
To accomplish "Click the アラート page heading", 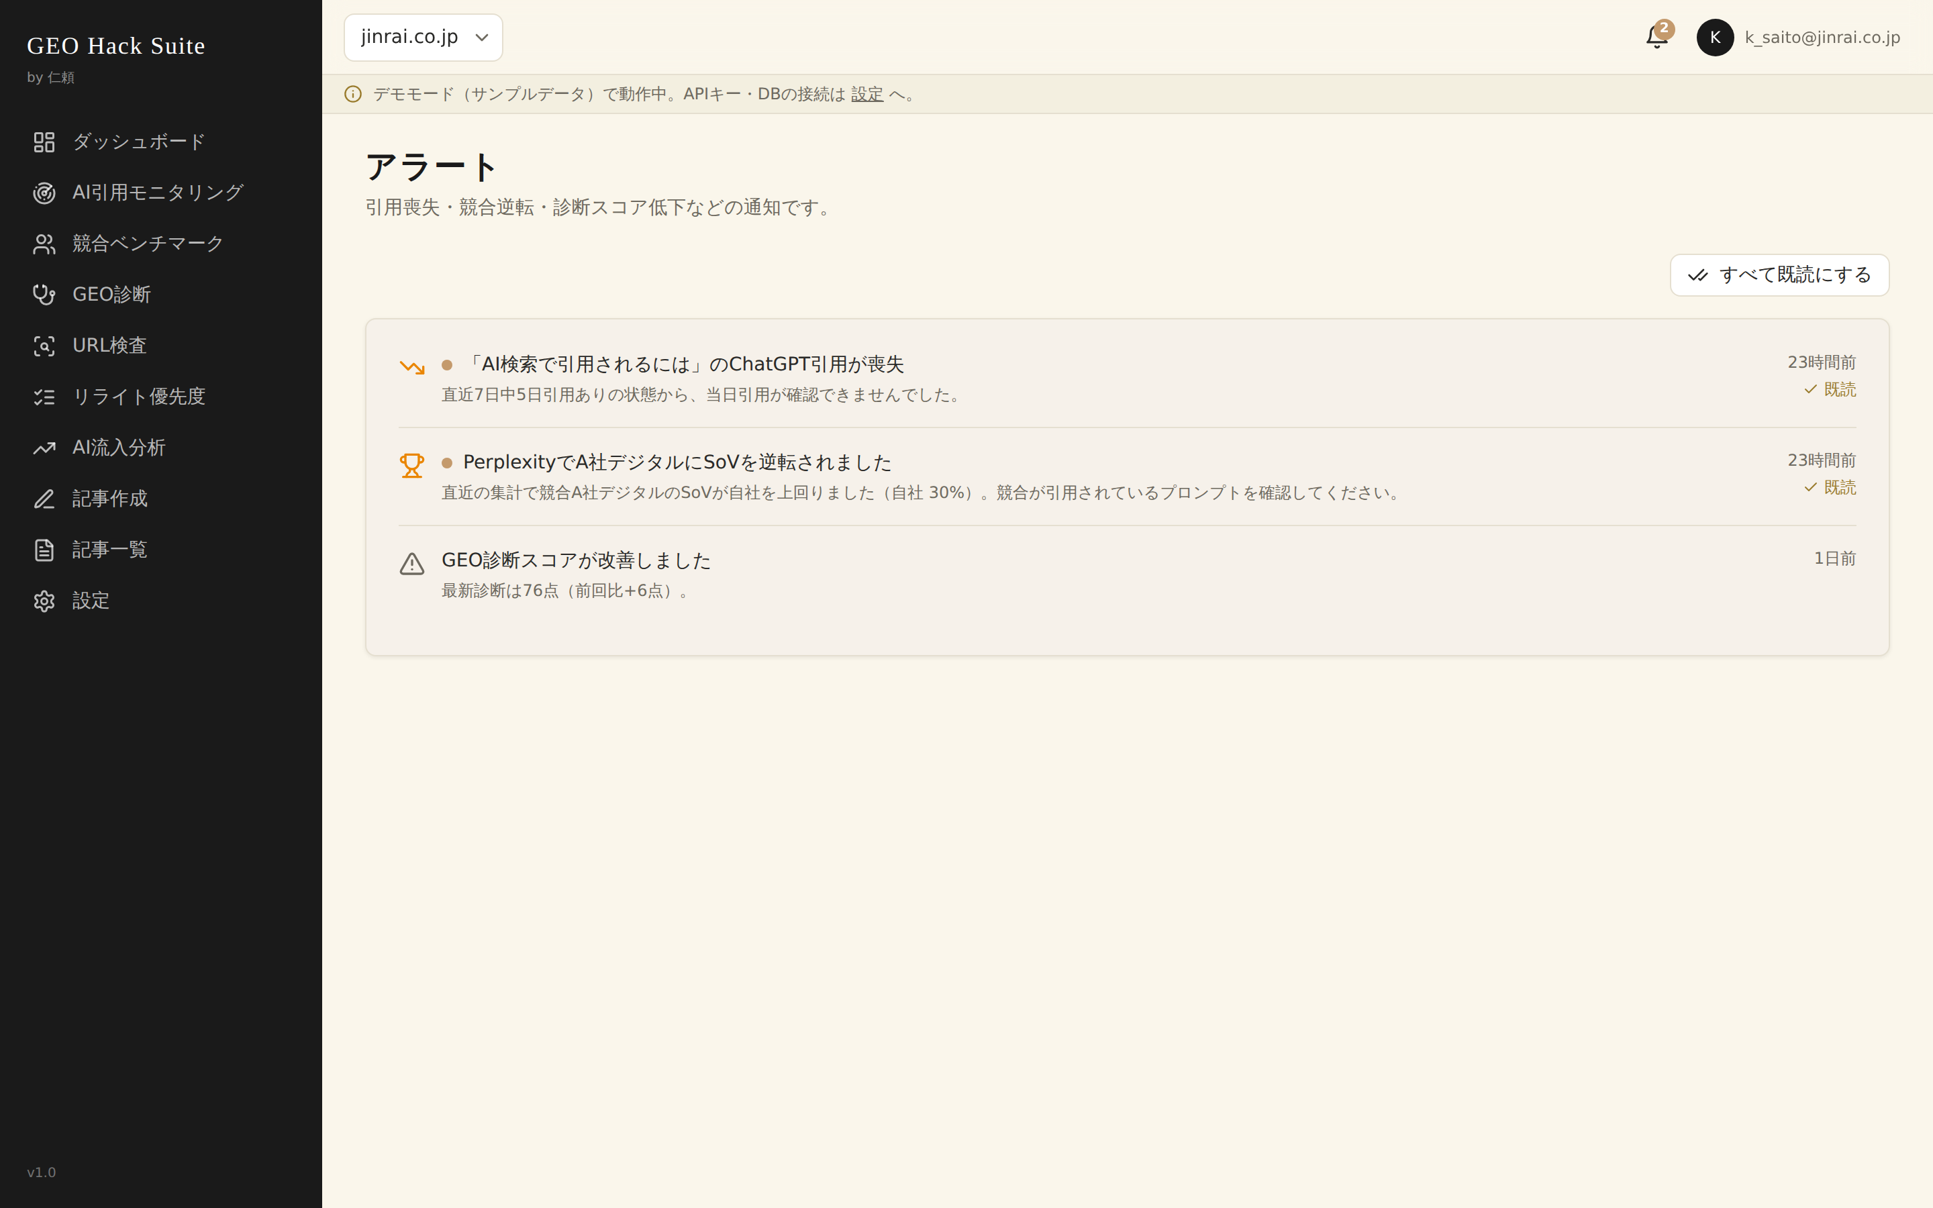I will [x=432, y=167].
